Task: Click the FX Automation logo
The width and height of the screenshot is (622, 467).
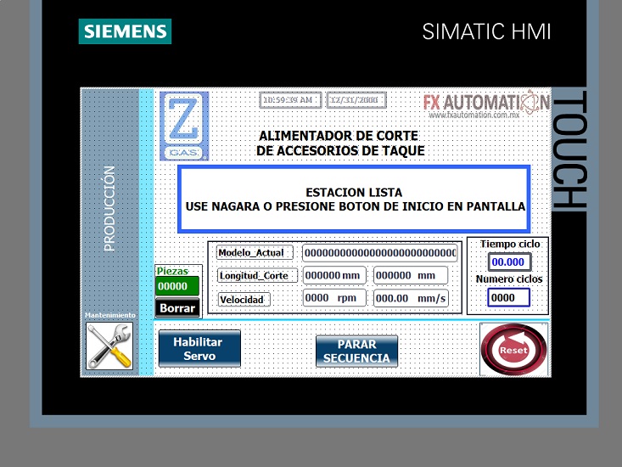Action: [486, 105]
